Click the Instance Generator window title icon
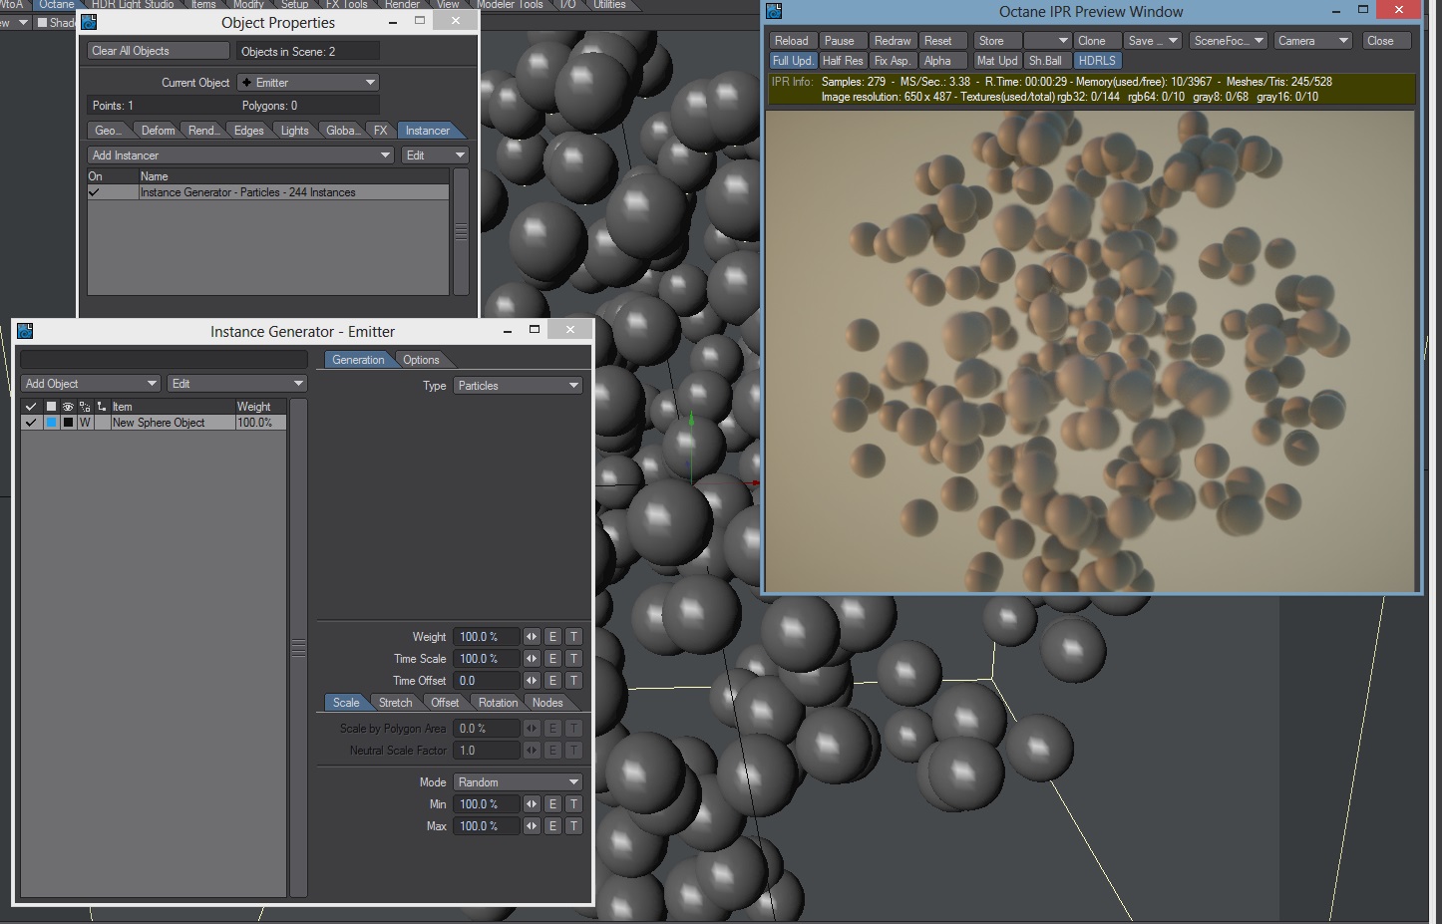 point(25,331)
